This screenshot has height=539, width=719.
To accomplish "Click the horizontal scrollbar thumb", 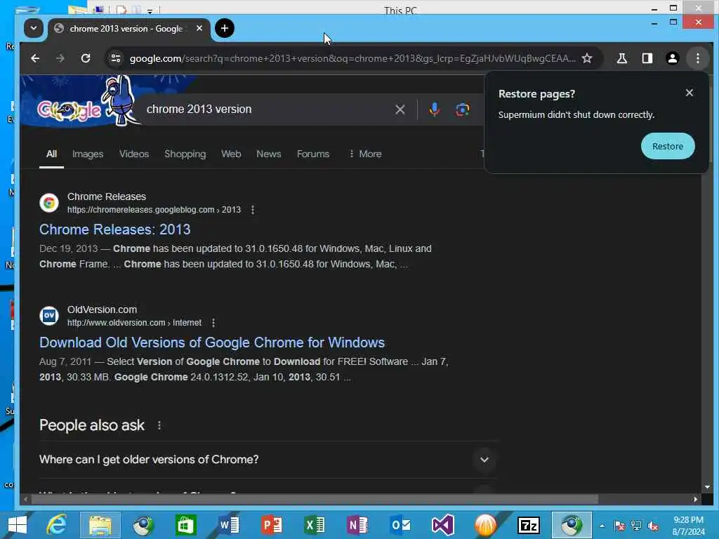I will coord(315,499).
